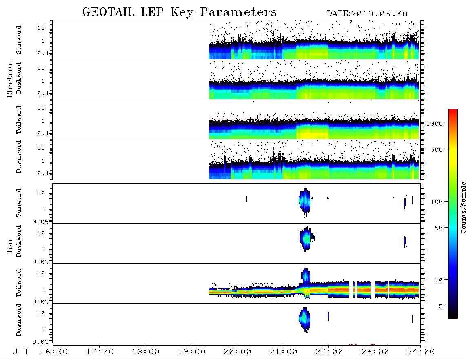Click the "500" colorbar tick value
Screen dimensions: 466x359
click(x=437, y=150)
